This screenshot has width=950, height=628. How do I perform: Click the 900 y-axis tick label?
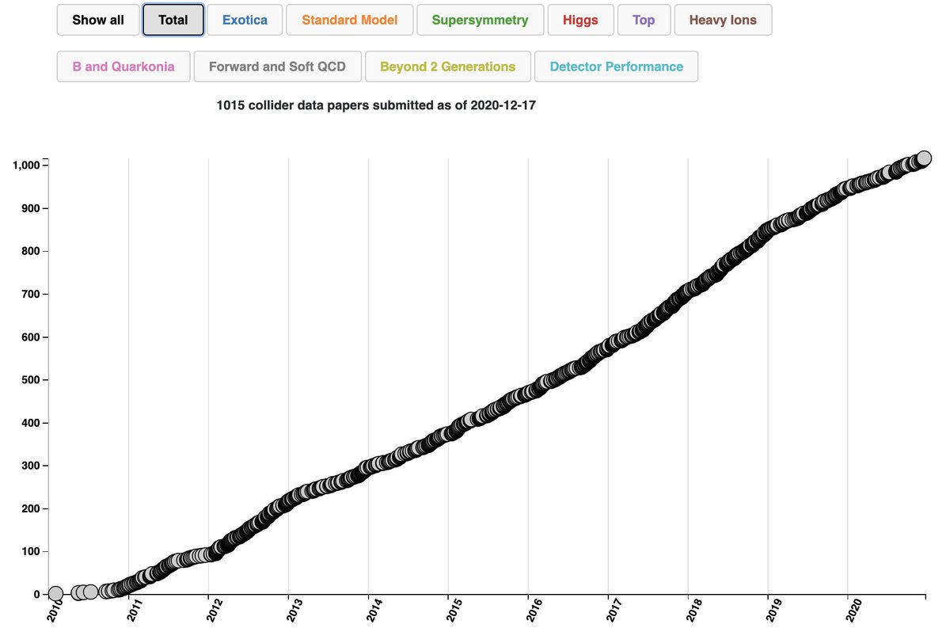29,208
